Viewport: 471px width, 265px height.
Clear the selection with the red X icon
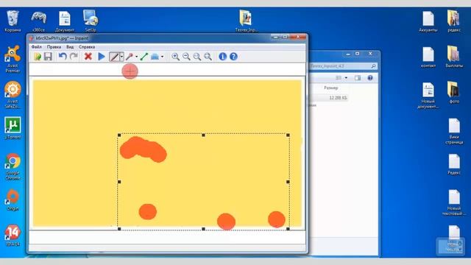tap(88, 56)
